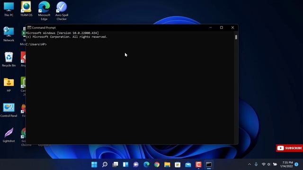
Task: Open the Widgets panel from taskbar
Action: click(125, 164)
